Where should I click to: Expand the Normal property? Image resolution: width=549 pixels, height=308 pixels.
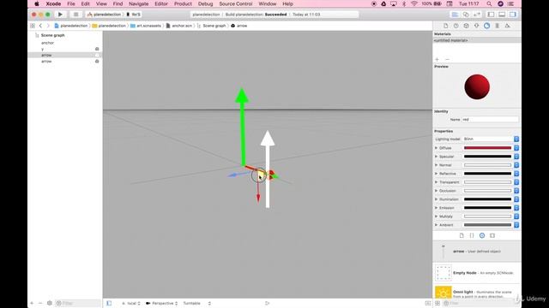[x=437, y=165]
